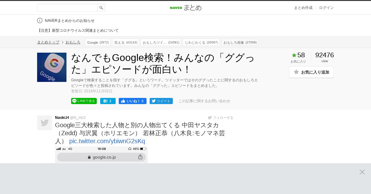The image size is (371, 194).
Task: Select the じわじわくる (20067) tag
Action: 201,42
